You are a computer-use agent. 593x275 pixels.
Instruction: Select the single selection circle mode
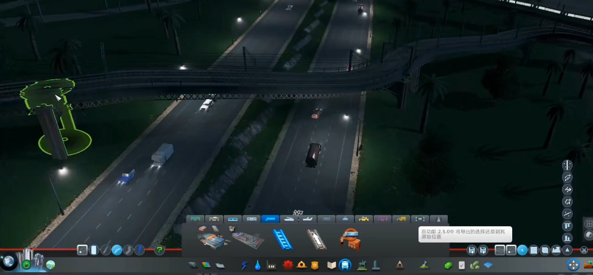click(522, 250)
